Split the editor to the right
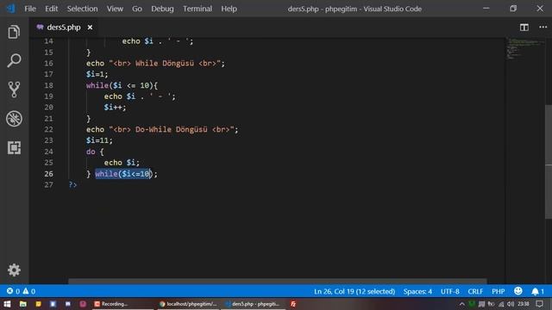 coord(524,27)
